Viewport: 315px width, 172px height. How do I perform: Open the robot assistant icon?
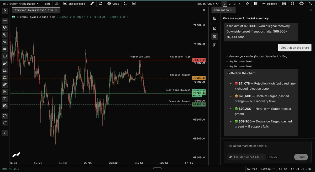(301, 4)
